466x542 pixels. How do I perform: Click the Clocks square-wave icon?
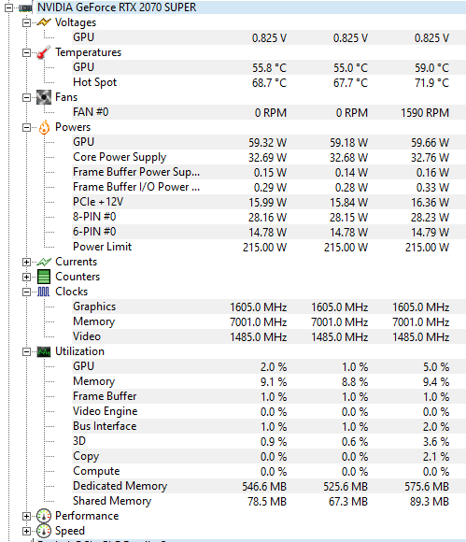(x=44, y=292)
